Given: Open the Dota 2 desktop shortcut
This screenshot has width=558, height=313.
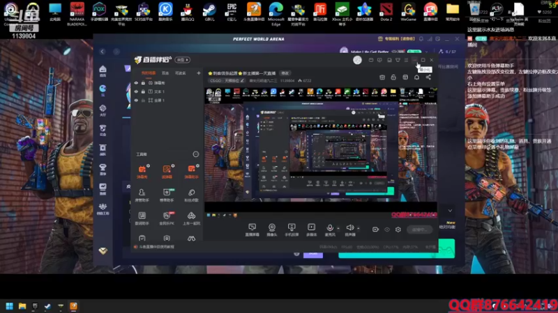Looking at the screenshot, I should coord(386,12).
